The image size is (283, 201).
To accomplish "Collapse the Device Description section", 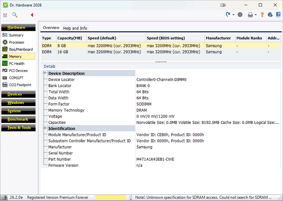I will (44, 73).
